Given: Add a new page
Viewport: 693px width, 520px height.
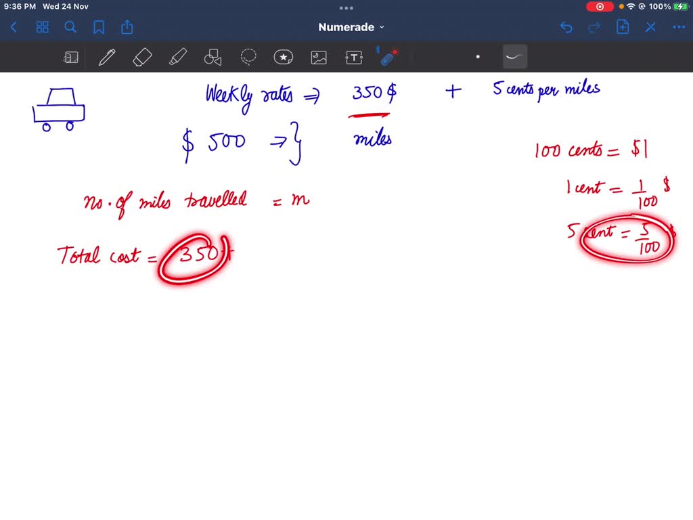Looking at the screenshot, I should (x=623, y=27).
